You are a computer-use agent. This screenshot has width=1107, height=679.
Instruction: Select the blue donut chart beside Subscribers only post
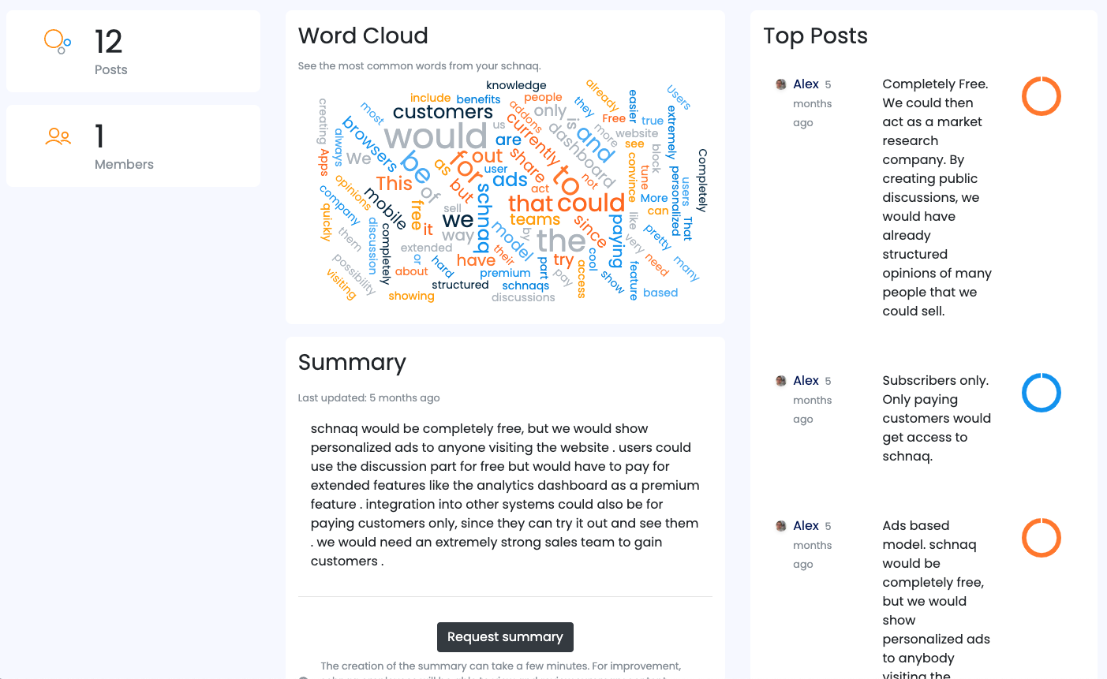coord(1041,392)
